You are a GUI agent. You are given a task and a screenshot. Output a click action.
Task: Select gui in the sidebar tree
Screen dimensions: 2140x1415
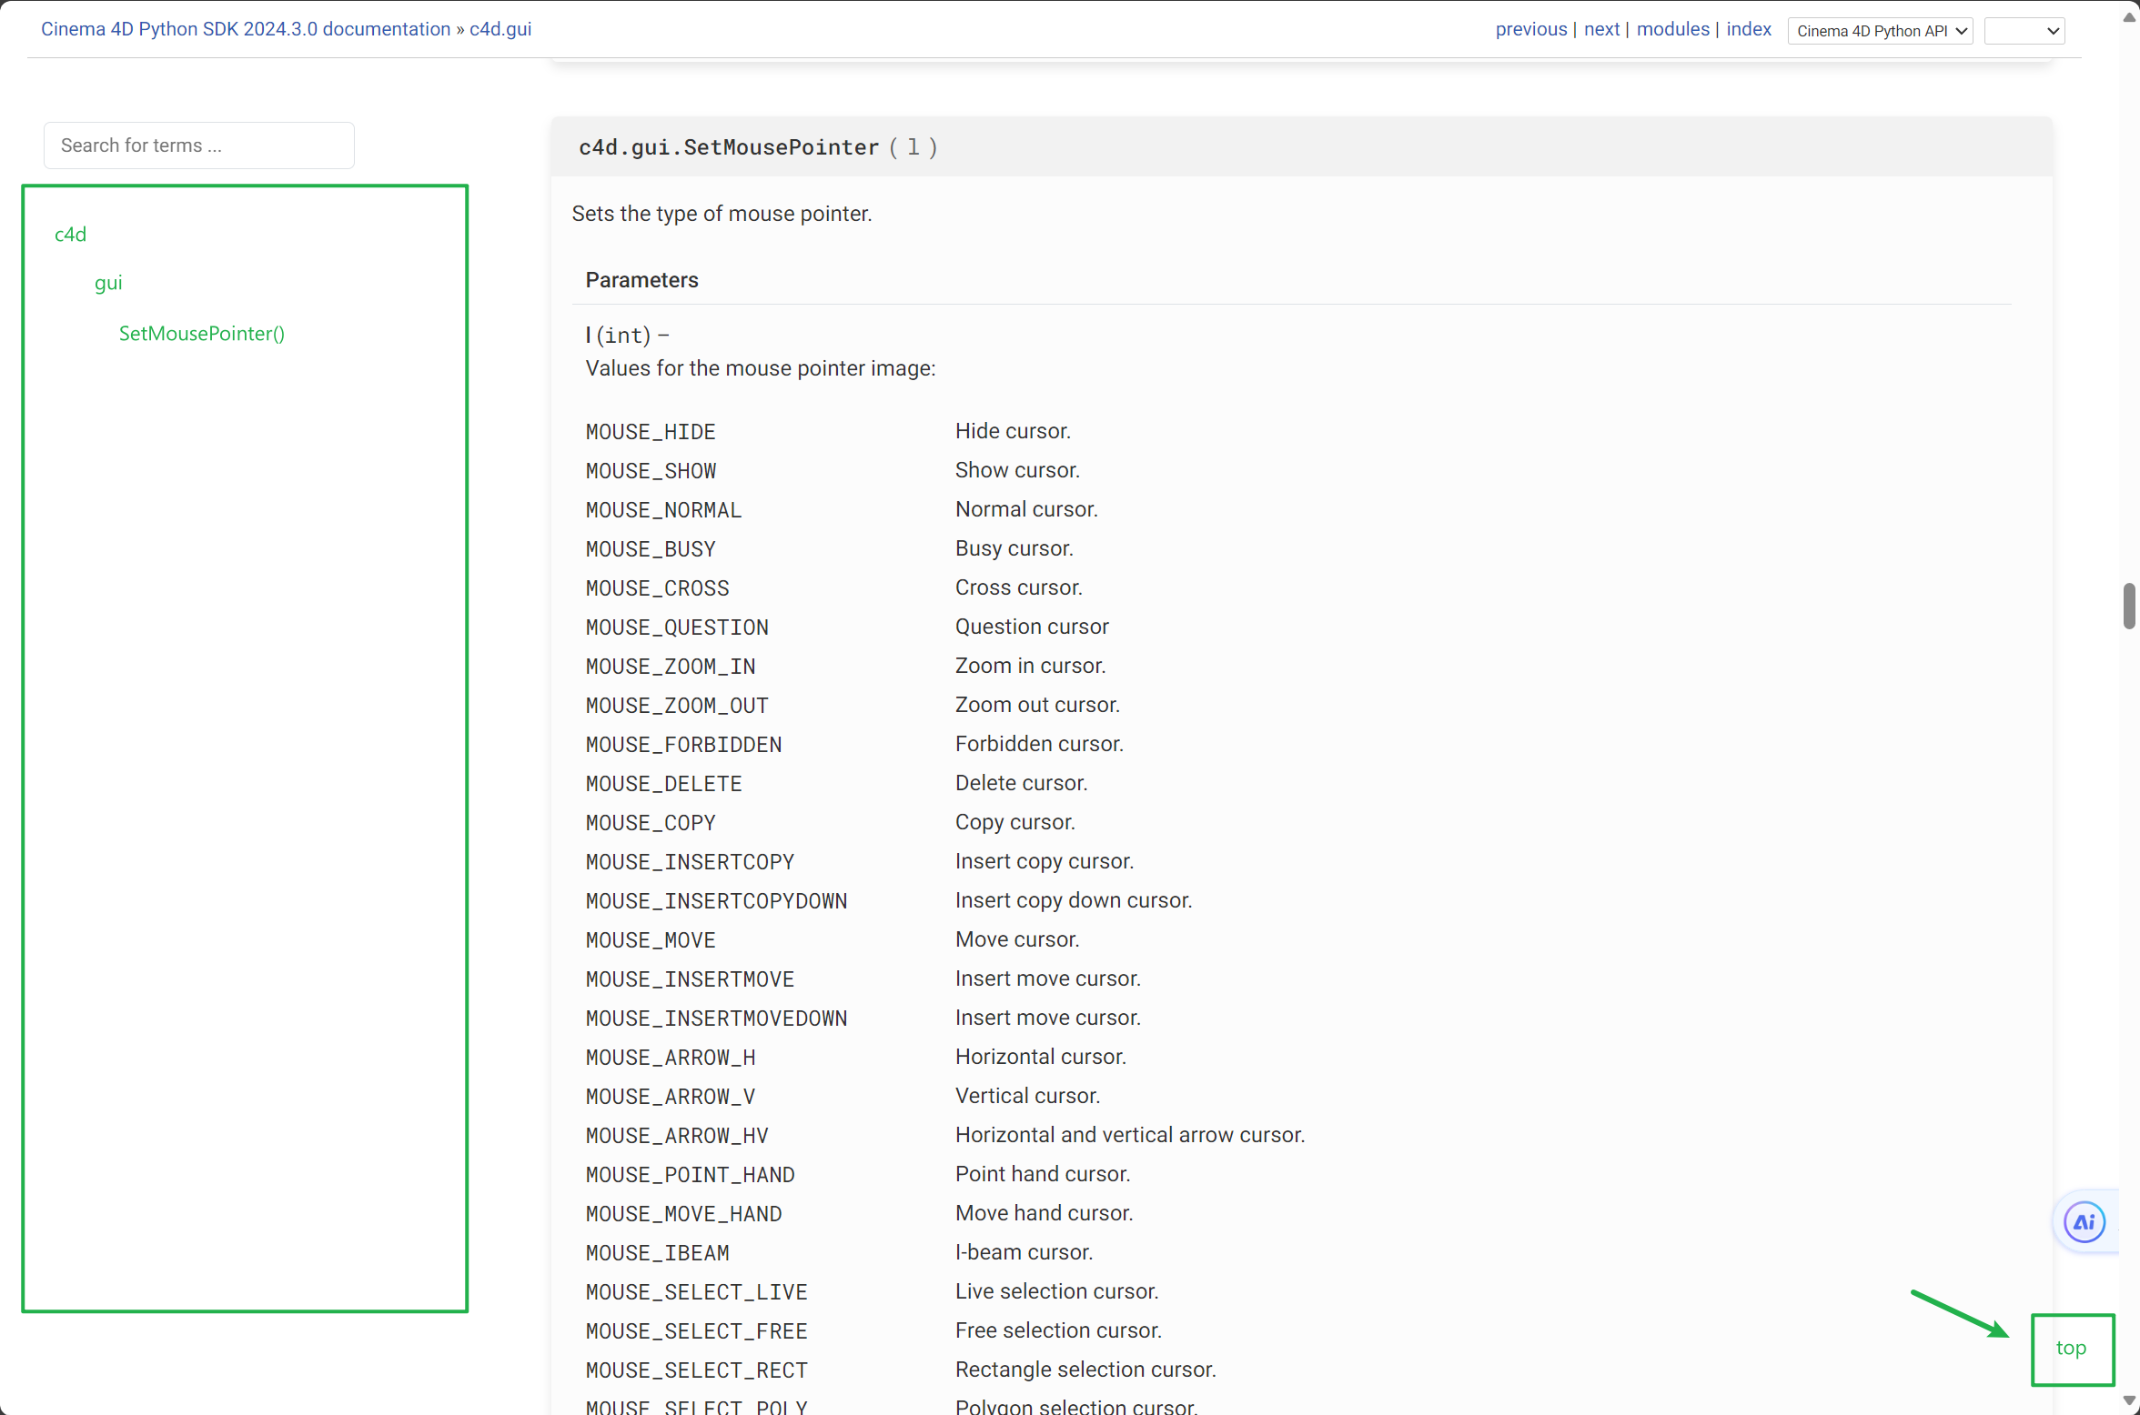click(x=108, y=283)
